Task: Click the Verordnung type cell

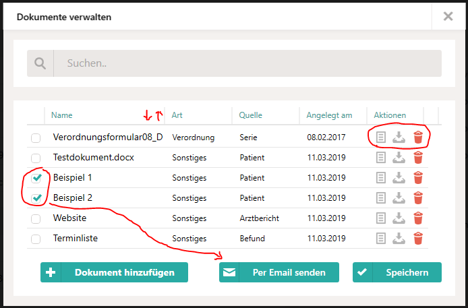Action: point(193,137)
